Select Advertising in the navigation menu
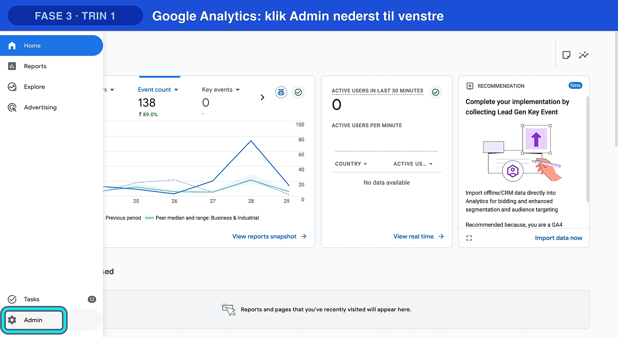This screenshot has width=618, height=338. coord(51,107)
